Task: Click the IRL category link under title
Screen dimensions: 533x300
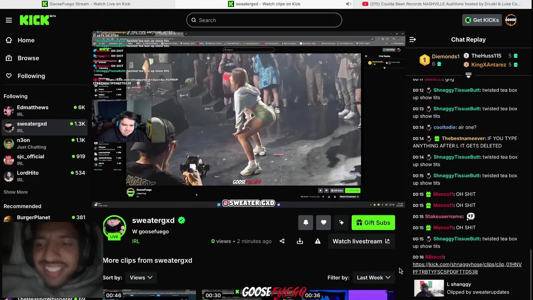Action: [136, 241]
